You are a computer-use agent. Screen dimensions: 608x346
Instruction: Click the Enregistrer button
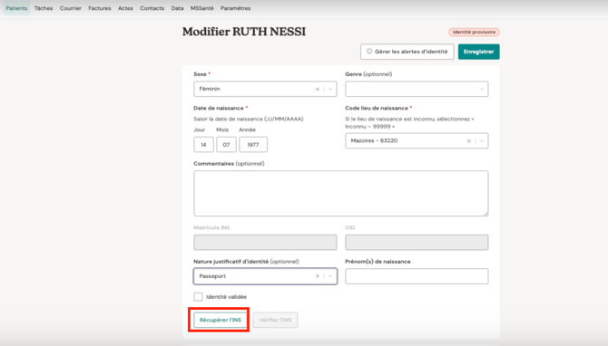coord(478,52)
